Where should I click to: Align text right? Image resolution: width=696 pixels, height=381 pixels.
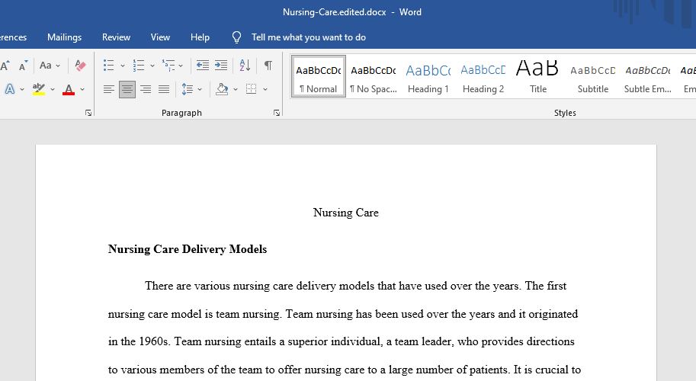pos(146,89)
